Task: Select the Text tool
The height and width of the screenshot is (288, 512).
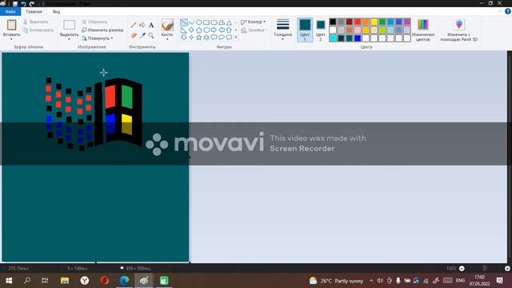Action: click(151, 25)
